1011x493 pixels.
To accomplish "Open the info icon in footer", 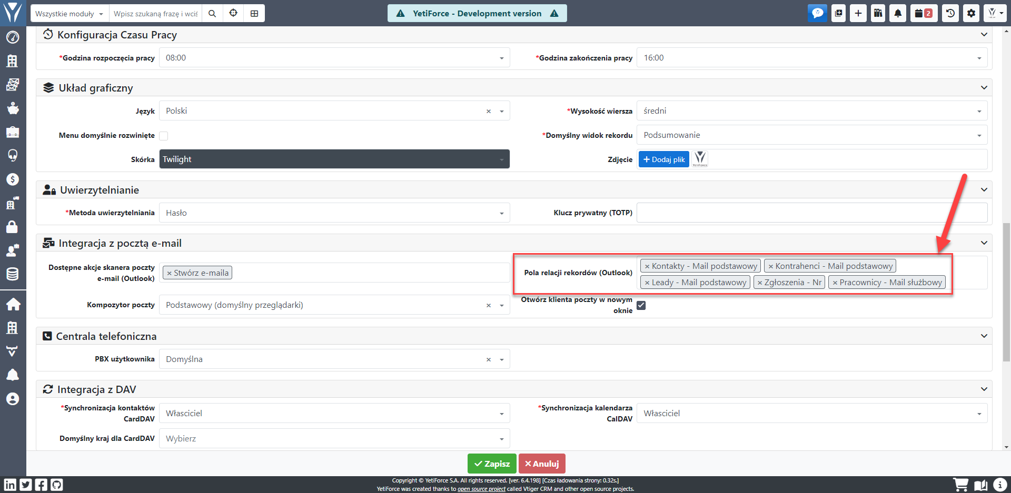I will [1000, 485].
